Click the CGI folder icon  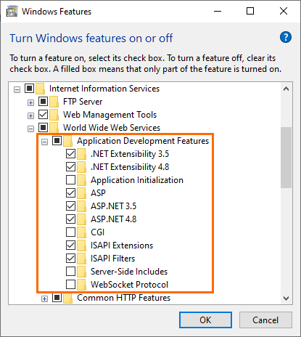82,232
